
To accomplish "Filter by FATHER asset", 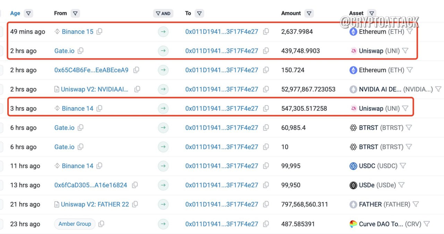I will (415, 204).
